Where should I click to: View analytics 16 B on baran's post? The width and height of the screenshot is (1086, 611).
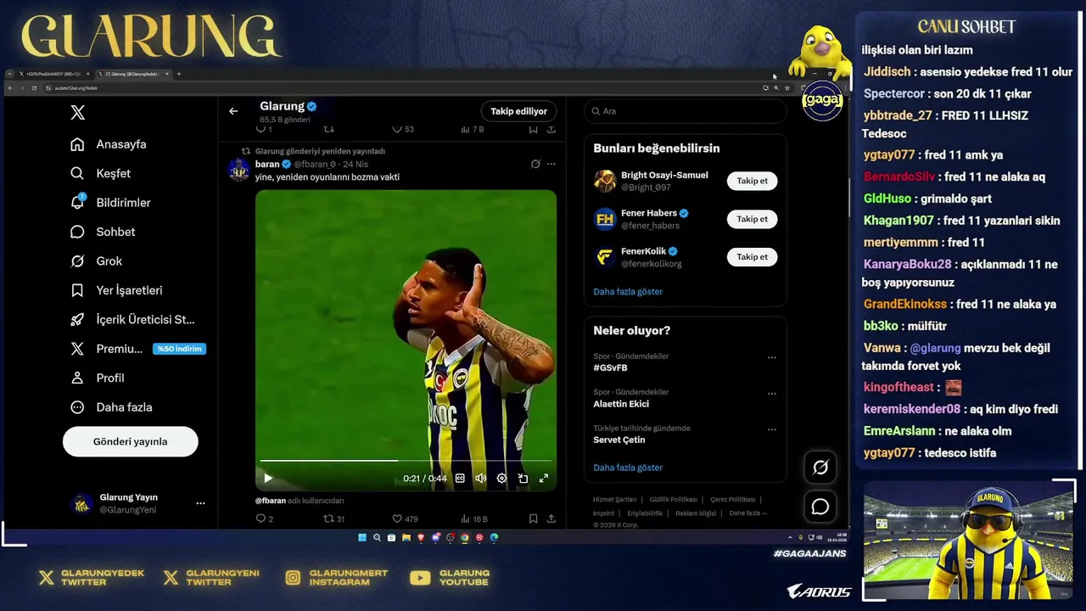[474, 519]
